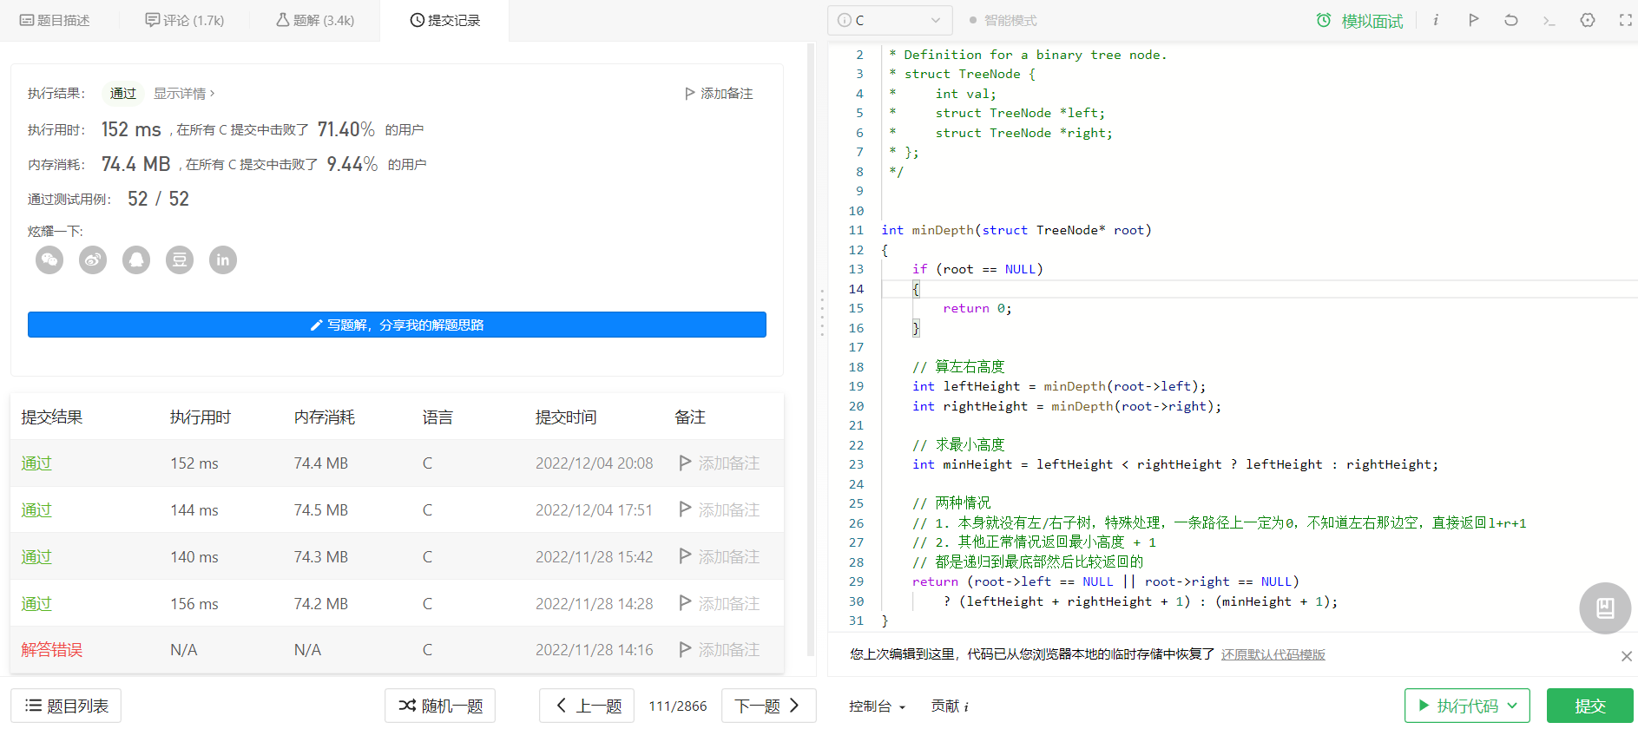Open the 17:51 通过 submission
The height and width of the screenshot is (729, 1638).
[x=36, y=510]
